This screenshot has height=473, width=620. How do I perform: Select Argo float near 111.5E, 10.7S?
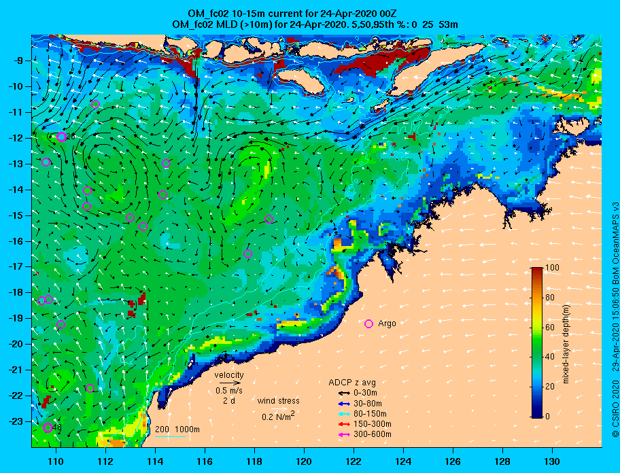pos(95,105)
